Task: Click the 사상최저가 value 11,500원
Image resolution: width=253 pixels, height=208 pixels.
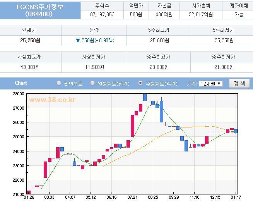Action: pyautogui.click(x=95, y=67)
